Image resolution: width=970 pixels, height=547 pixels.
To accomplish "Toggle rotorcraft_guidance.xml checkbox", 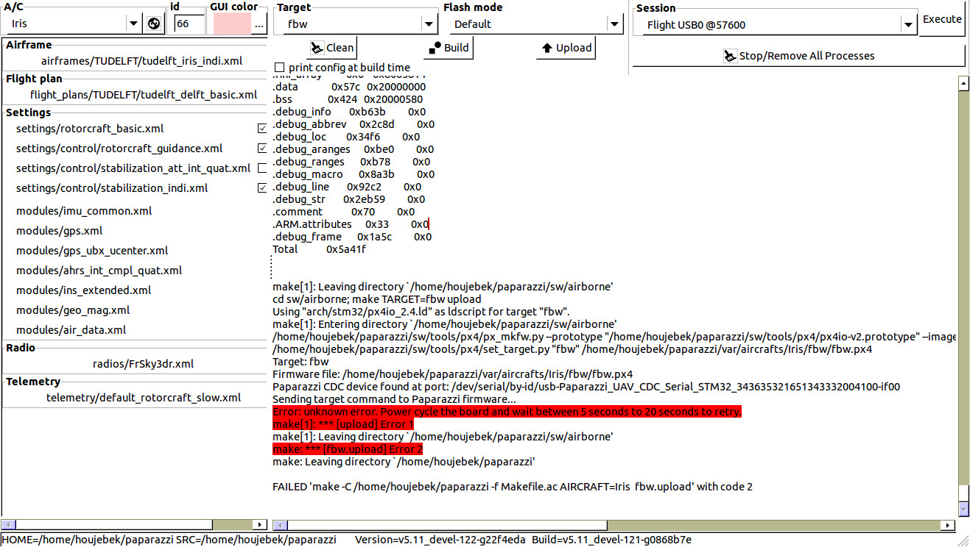I will click(x=262, y=149).
